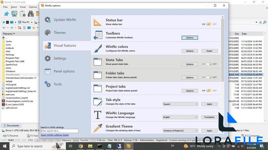Open the Gradient Theme Windows 8 ModernUI dropdown
Viewport: 268px width, 150px height.
click(x=181, y=131)
